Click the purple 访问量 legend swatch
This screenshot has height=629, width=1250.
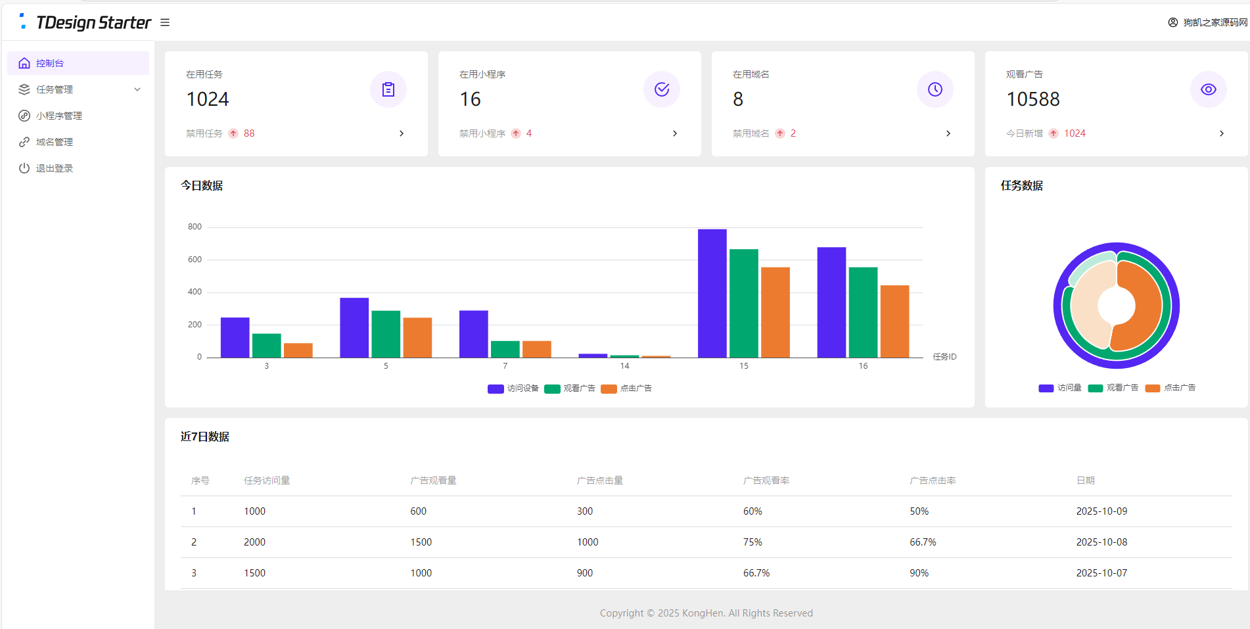(1046, 388)
